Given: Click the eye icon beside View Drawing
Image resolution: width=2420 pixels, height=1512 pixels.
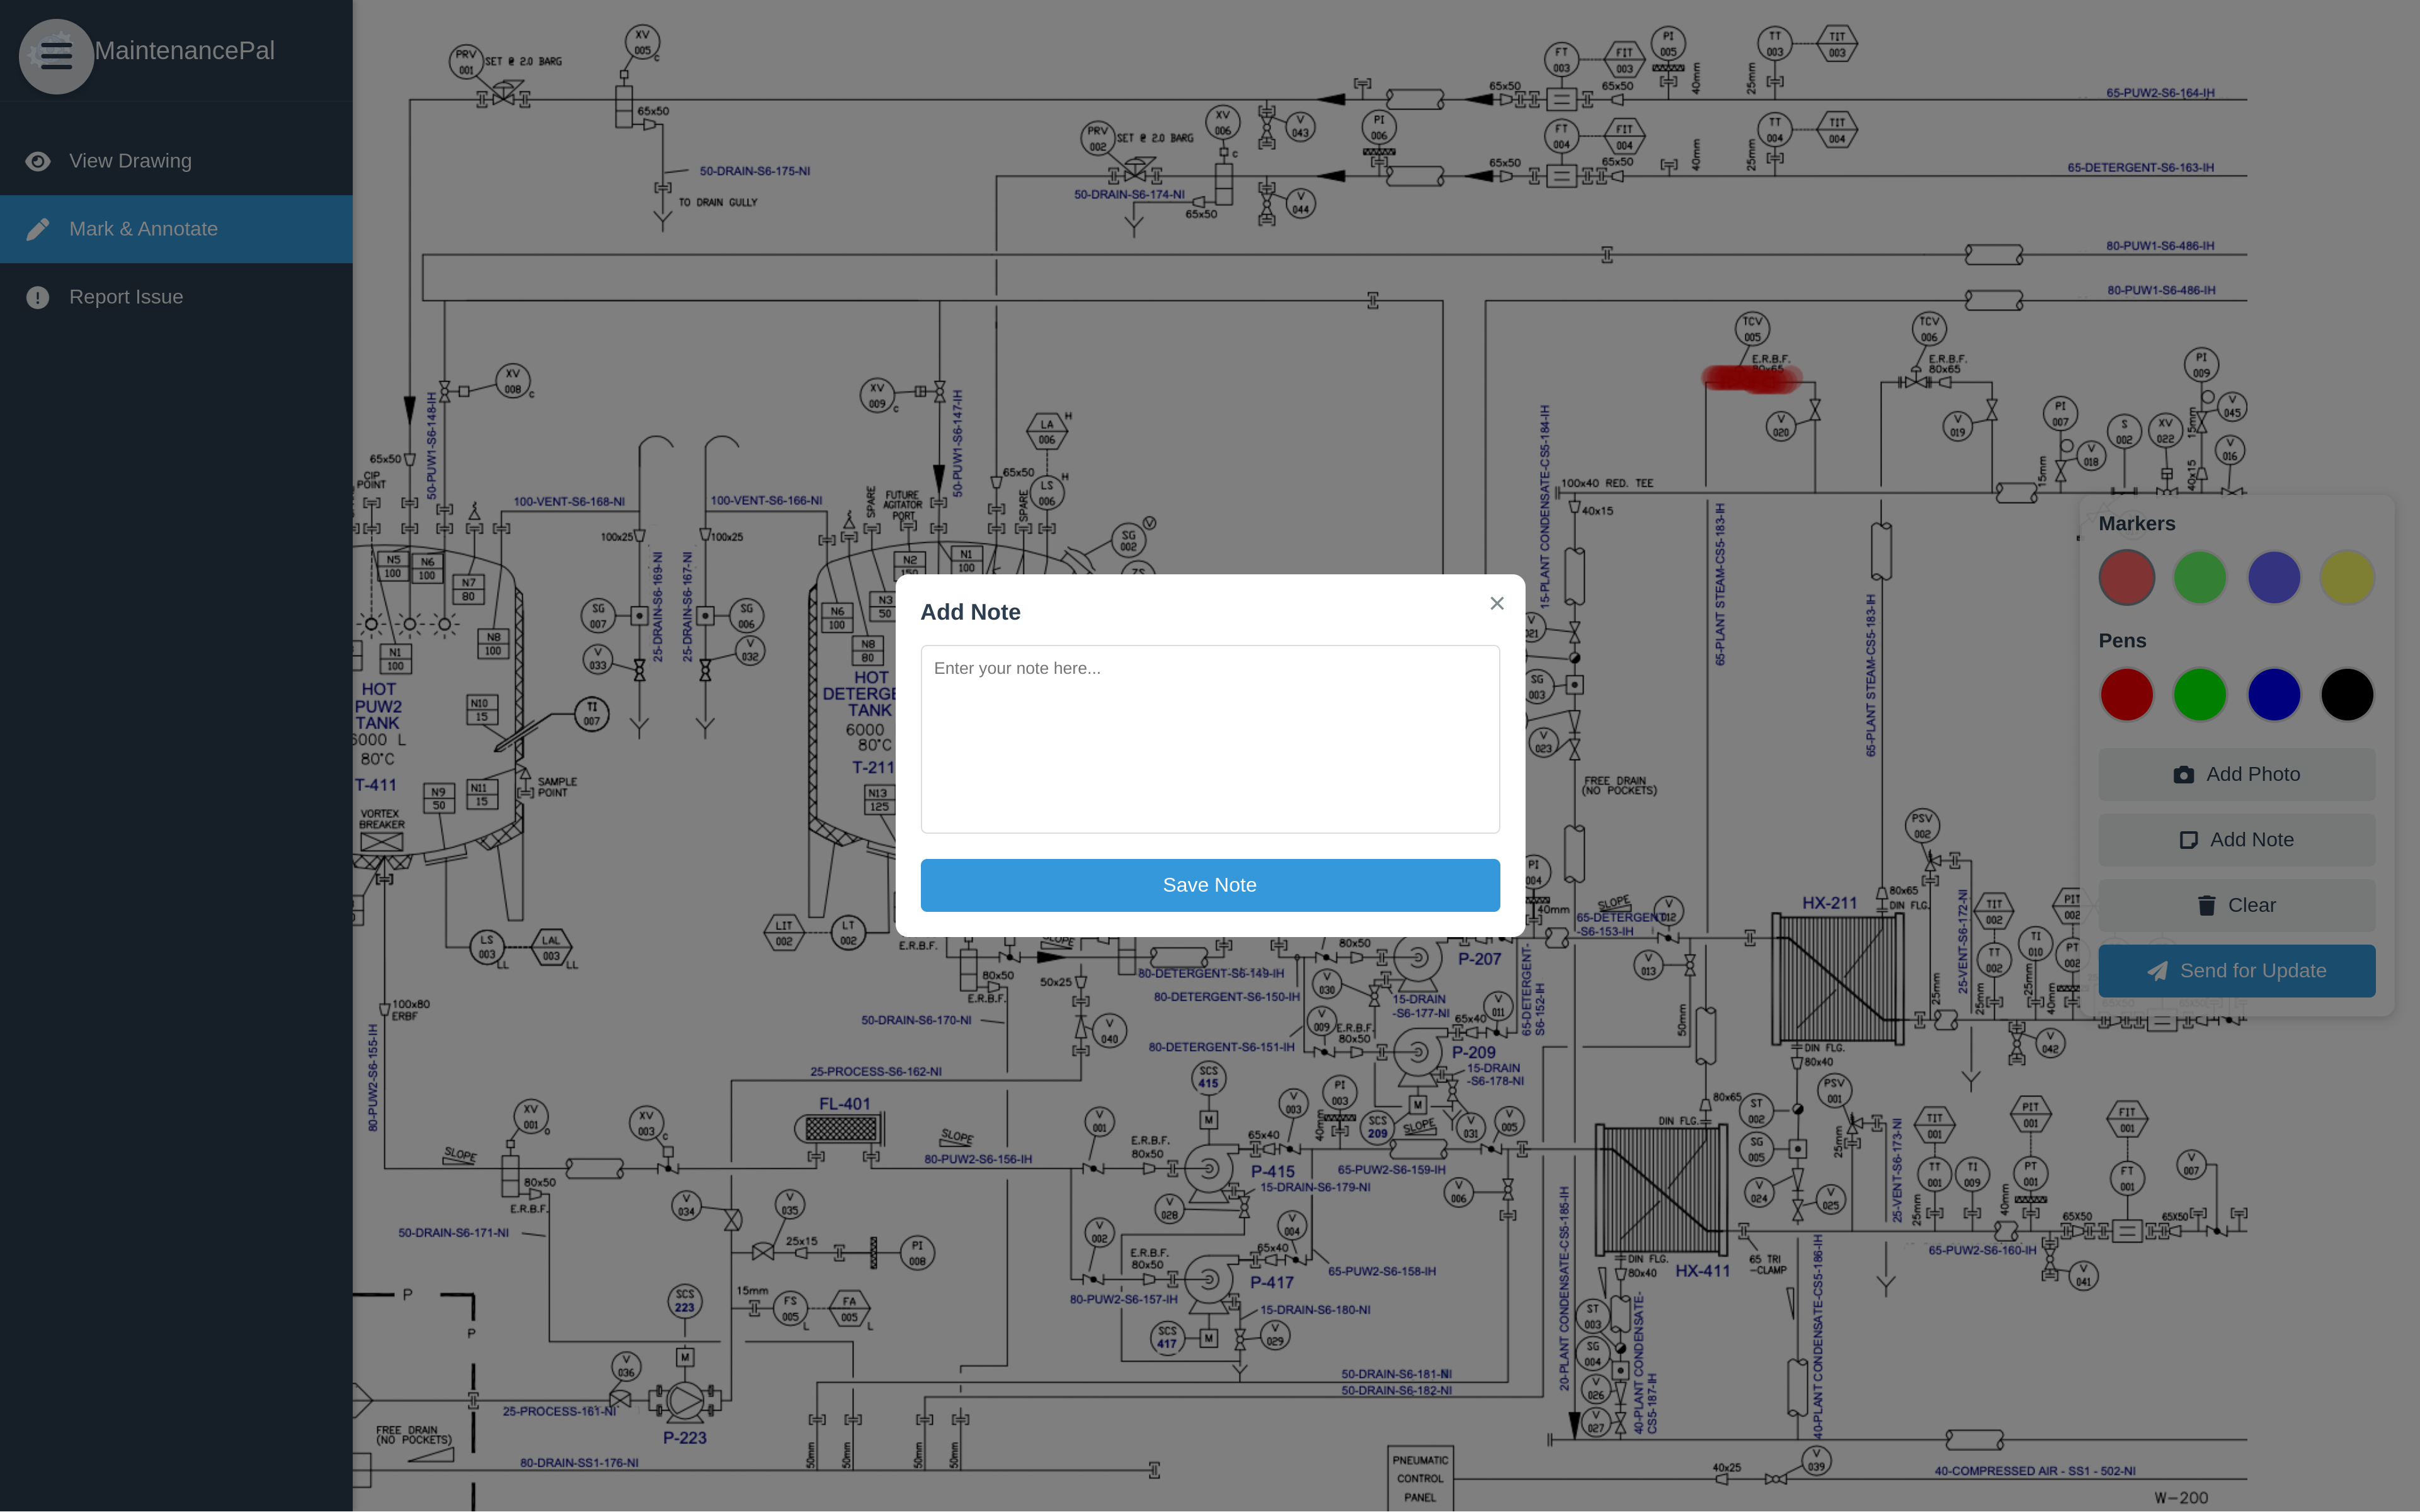Looking at the screenshot, I should (38, 161).
